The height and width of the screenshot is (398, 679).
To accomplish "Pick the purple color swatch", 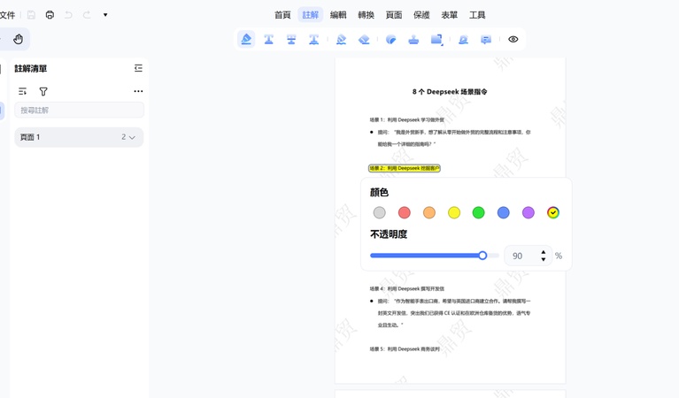I will pyautogui.click(x=529, y=212).
